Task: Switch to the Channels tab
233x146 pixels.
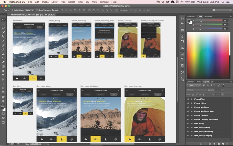Action: (x=190, y=82)
